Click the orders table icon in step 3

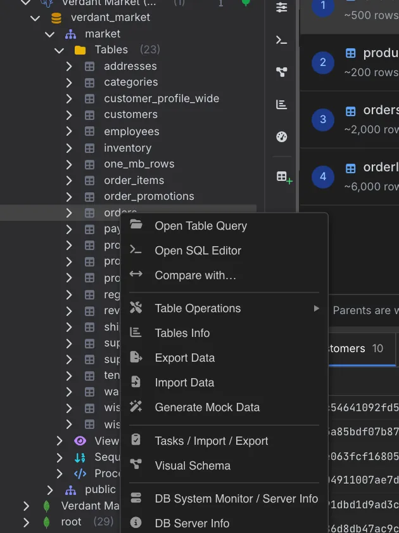[350, 111]
